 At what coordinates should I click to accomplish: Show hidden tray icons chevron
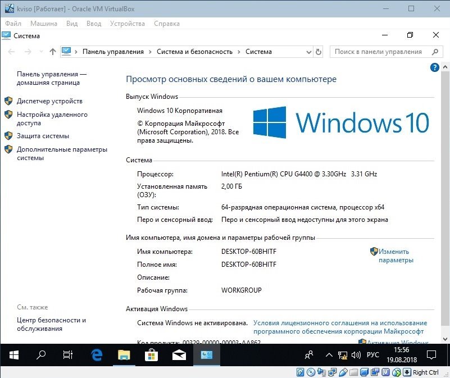tap(329, 356)
